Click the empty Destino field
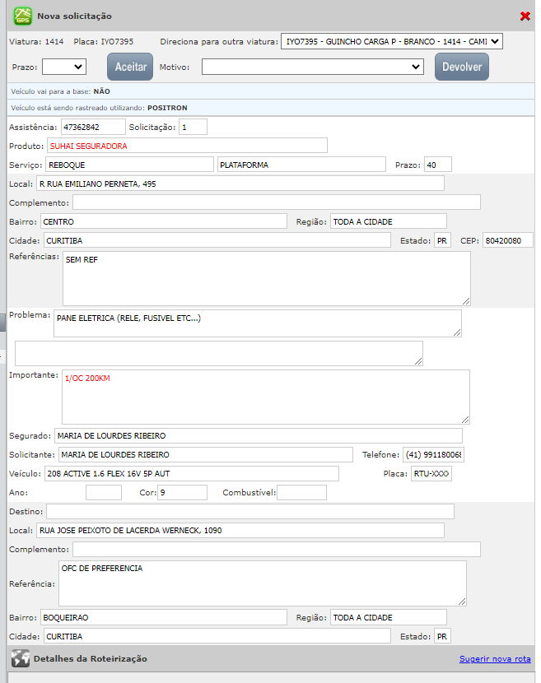 [250, 512]
